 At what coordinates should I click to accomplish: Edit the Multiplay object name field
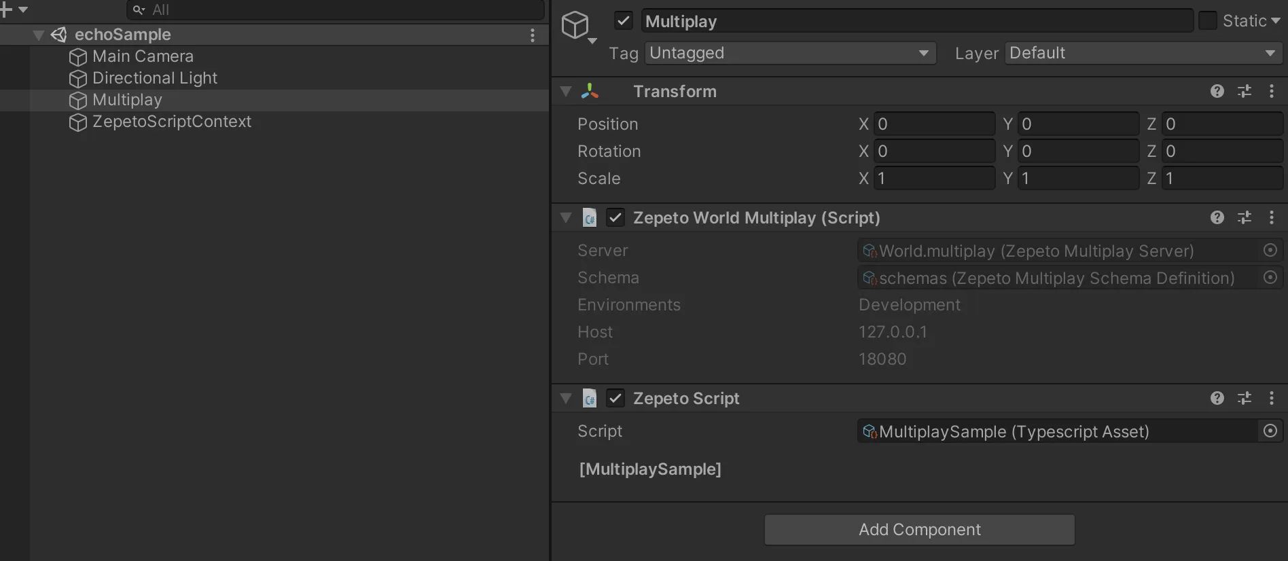point(917,21)
